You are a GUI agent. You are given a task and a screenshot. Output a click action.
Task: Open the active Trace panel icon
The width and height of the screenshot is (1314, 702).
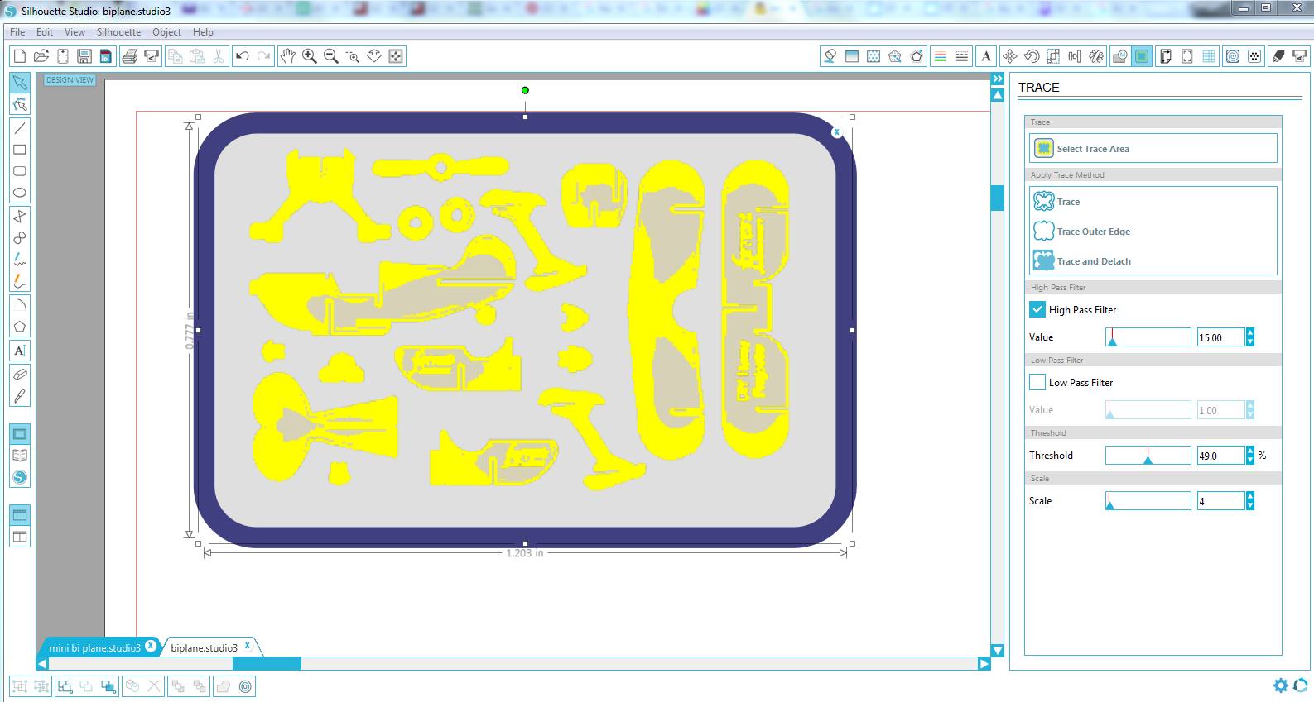click(x=1142, y=56)
